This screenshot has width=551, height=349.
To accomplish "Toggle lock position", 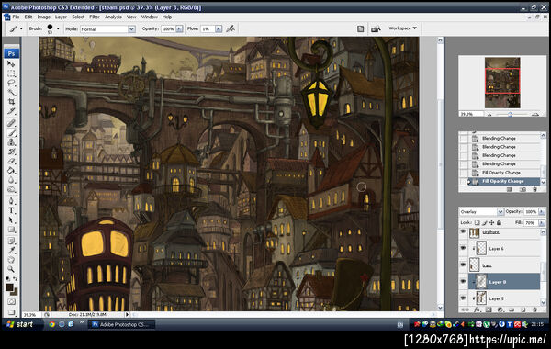I will (x=491, y=222).
